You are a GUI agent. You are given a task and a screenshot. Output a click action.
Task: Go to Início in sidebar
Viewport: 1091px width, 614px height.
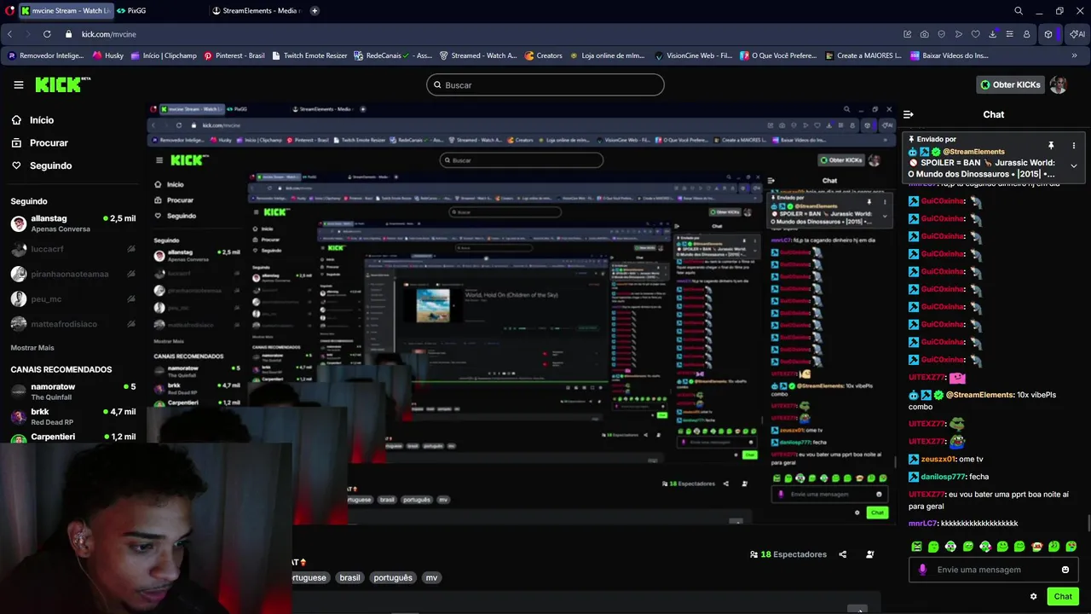coord(32,120)
